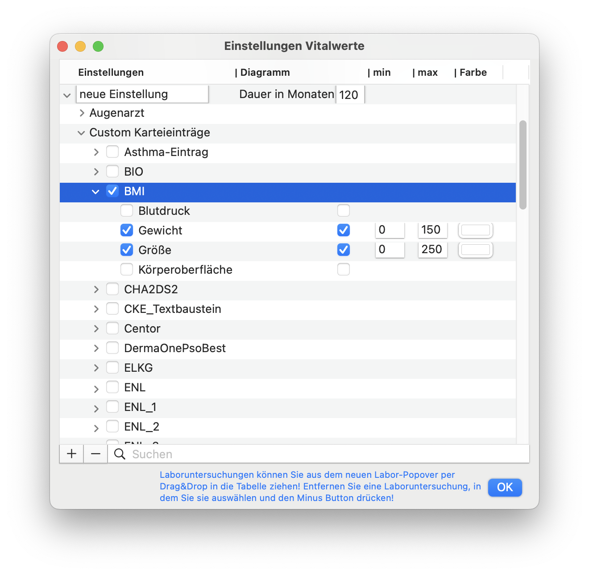The width and height of the screenshot is (589, 575).
Task: Click the neue Einstellung name field
Action: tap(142, 94)
